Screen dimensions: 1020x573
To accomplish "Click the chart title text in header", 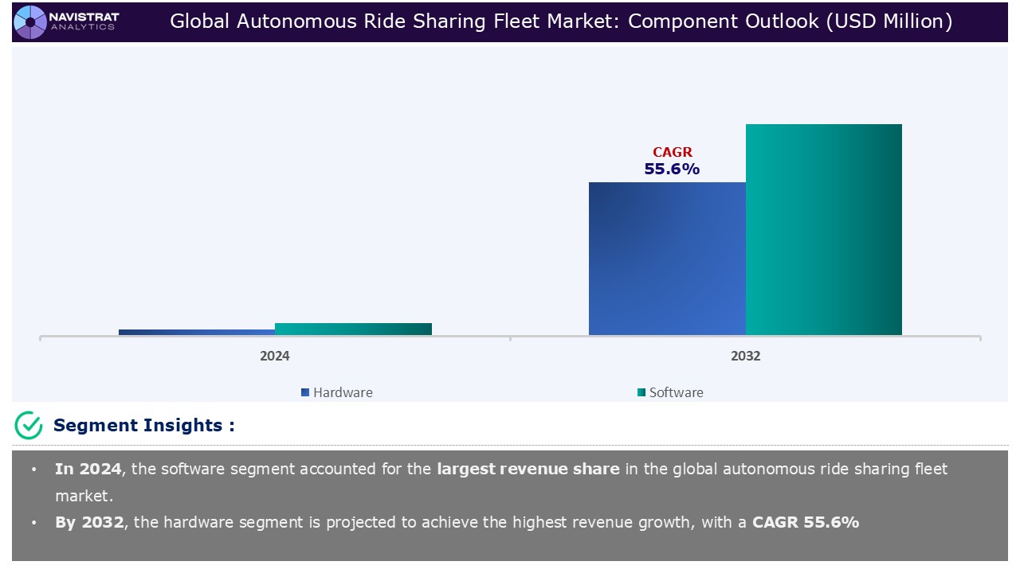I will click(561, 21).
